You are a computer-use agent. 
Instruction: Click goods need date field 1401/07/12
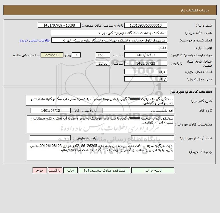pyautogui.click(x=51, y=110)
